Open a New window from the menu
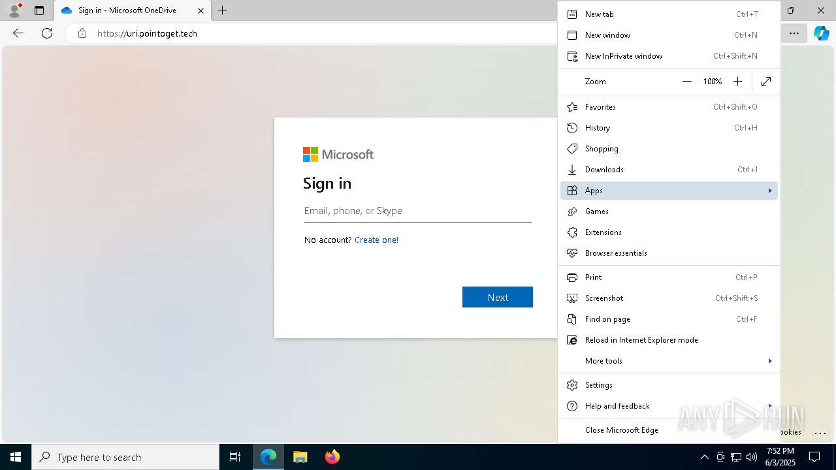Screen dimensions: 836x470 [669, 35]
